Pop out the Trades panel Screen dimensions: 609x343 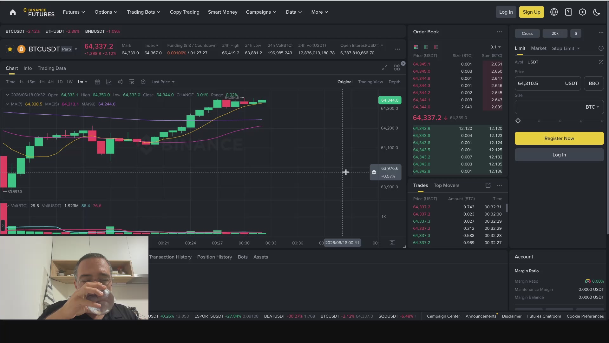tap(488, 185)
